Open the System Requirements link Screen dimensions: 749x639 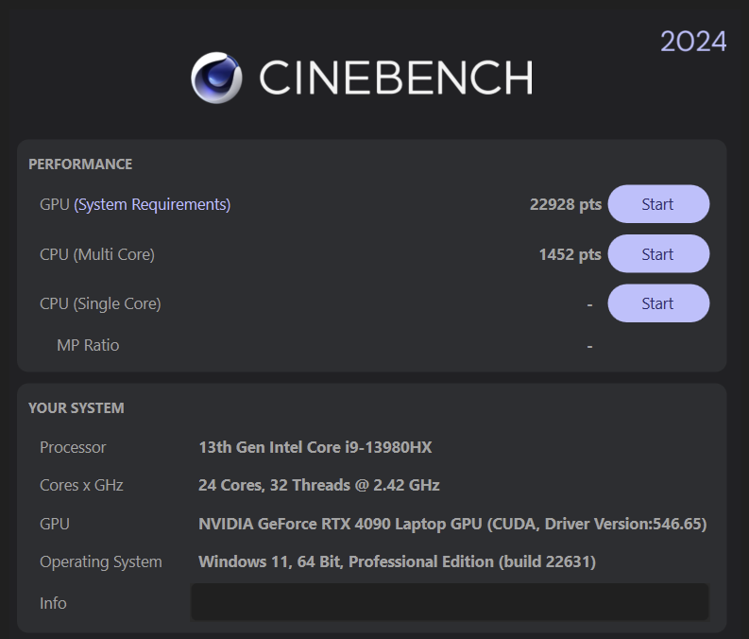point(152,204)
